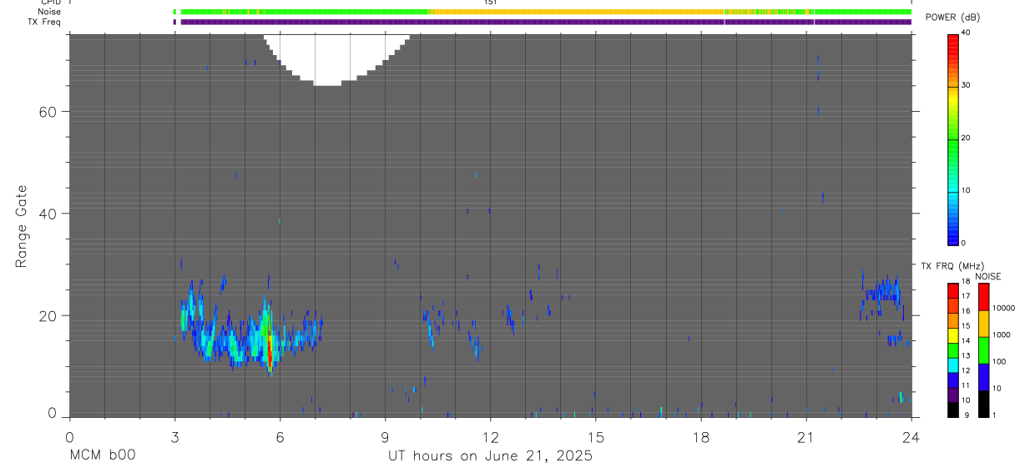Viewport: 1025px width, 473px height.
Task: Click the purple TX Freq bar
Action: pyautogui.click(x=546, y=22)
